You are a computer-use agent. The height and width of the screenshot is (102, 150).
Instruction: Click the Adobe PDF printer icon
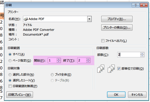pos(25,19)
